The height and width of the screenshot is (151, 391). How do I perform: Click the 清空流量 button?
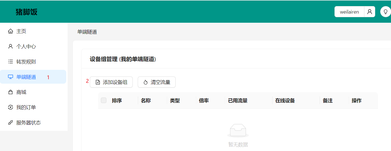point(157,82)
